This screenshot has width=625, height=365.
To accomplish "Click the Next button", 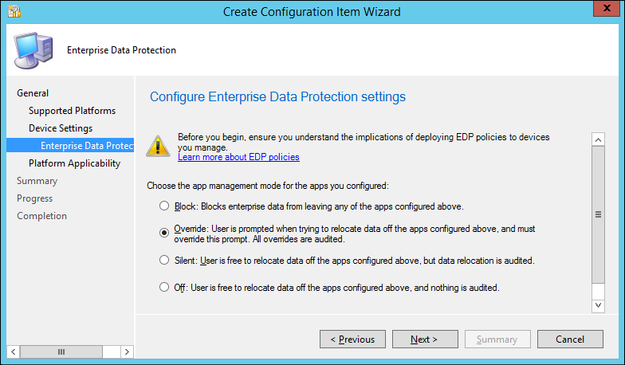I will (424, 339).
